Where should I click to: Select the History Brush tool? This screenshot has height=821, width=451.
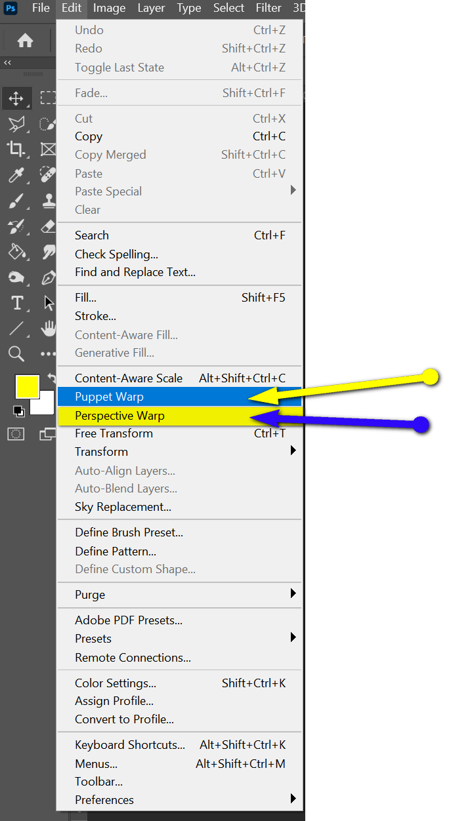click(16, 226)
